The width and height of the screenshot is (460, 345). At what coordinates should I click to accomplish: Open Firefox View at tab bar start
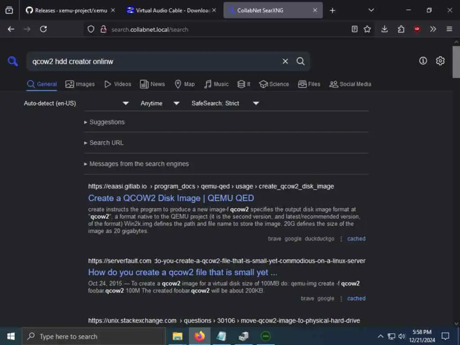click(x=9, y=10)
